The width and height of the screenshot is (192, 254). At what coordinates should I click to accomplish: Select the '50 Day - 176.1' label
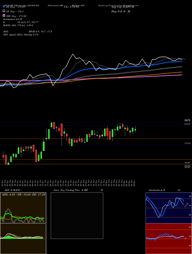(x=15, y=12)
